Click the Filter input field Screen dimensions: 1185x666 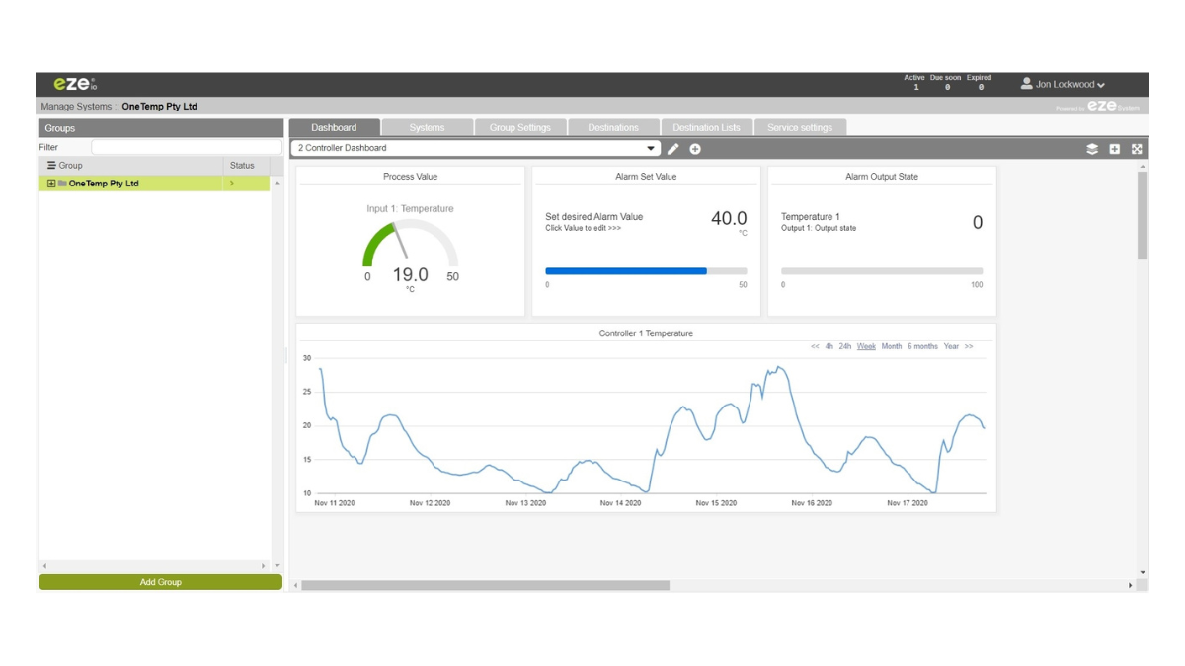pyautogui.click(x=187, y=147)
